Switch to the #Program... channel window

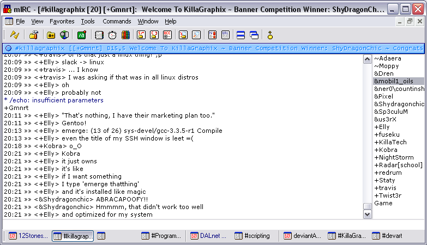161,236
